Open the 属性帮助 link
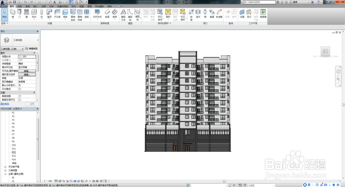Viewport: 345px width, 187px height. pyautogui.click(x=4, y=104)
